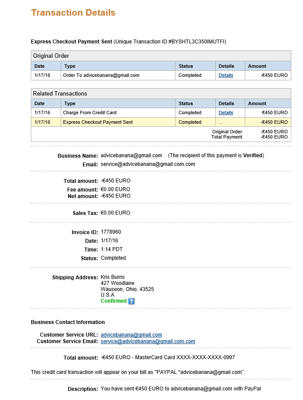
Task: Click the help icon beside Confirmed
Action: click(132, 301)
